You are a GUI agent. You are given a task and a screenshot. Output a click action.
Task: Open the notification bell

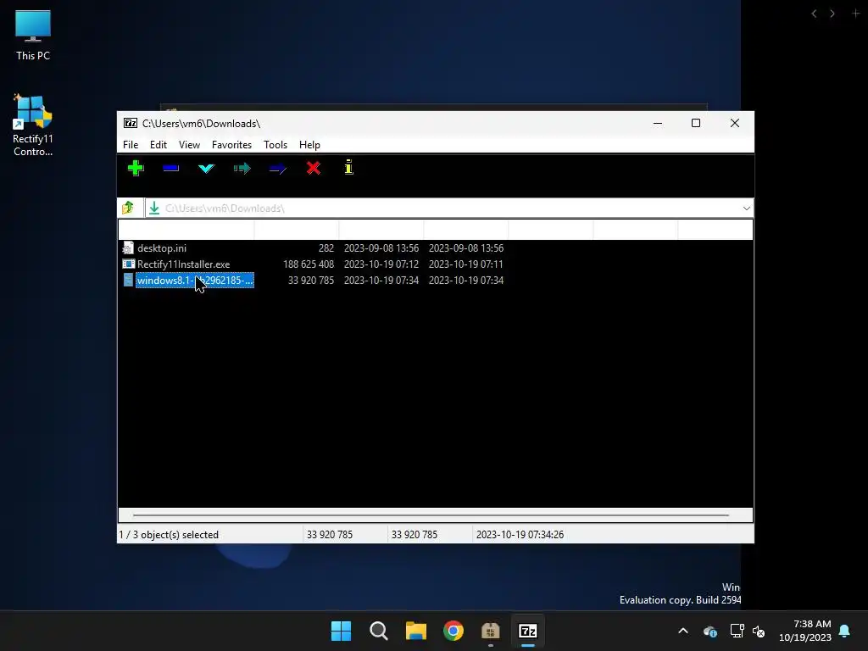[845, 631]
